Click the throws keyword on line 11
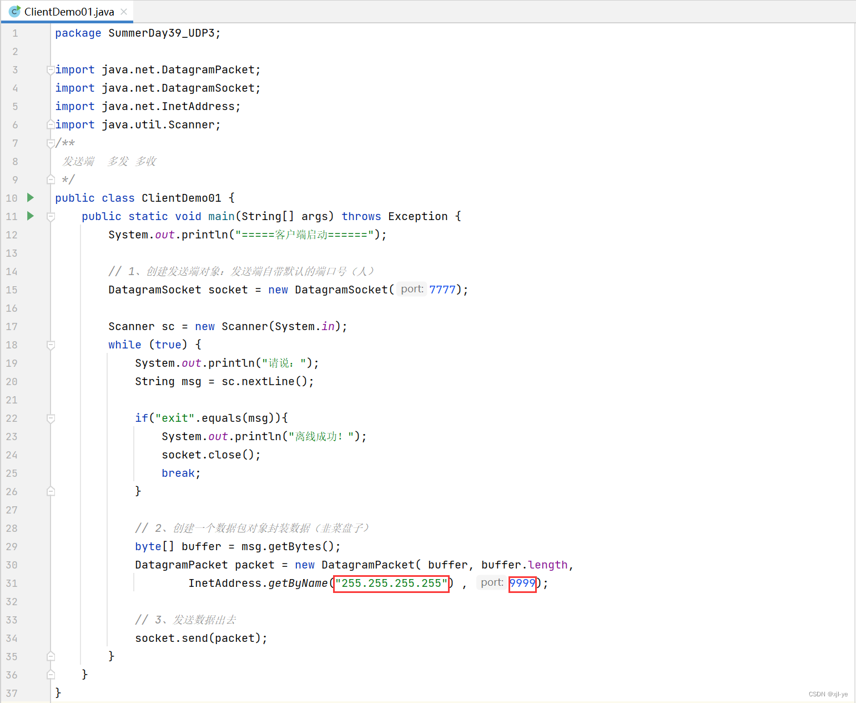 361,217
